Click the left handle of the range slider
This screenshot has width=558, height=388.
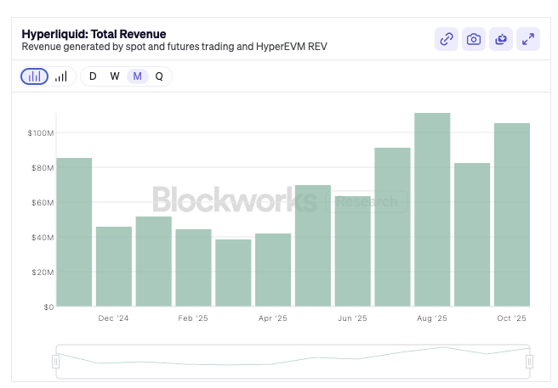point(56,362)
